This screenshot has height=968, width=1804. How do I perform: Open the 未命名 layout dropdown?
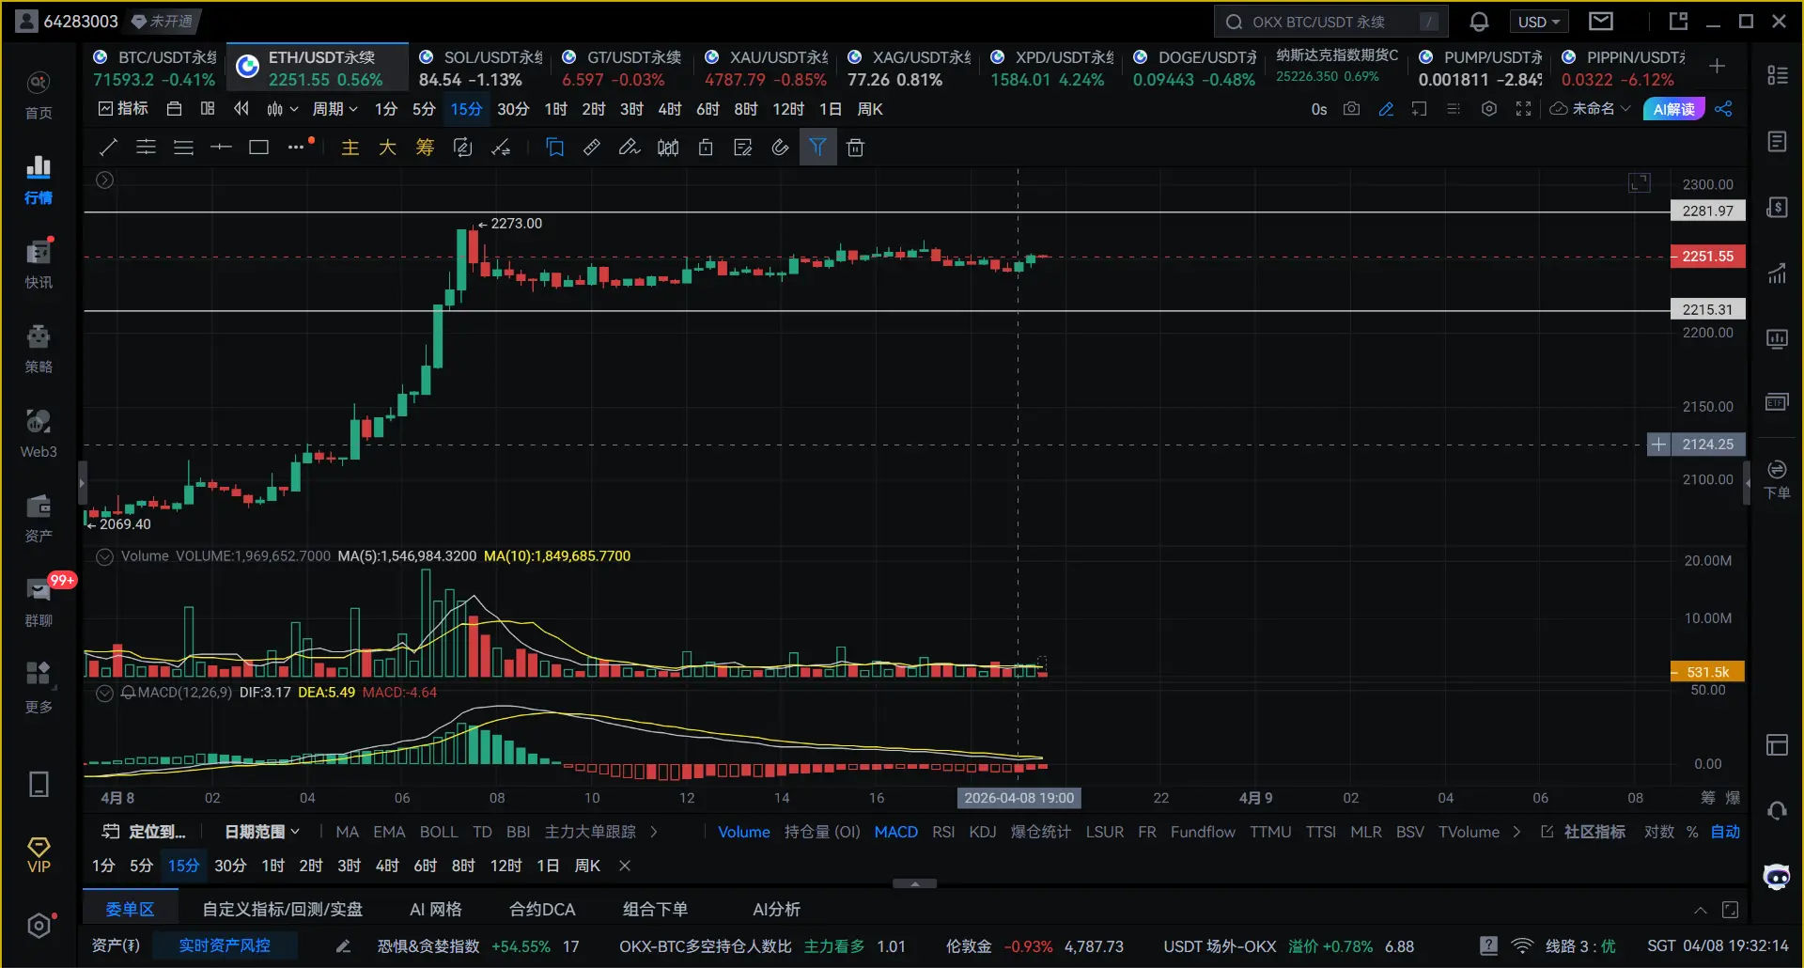(x=1590, y=109)
